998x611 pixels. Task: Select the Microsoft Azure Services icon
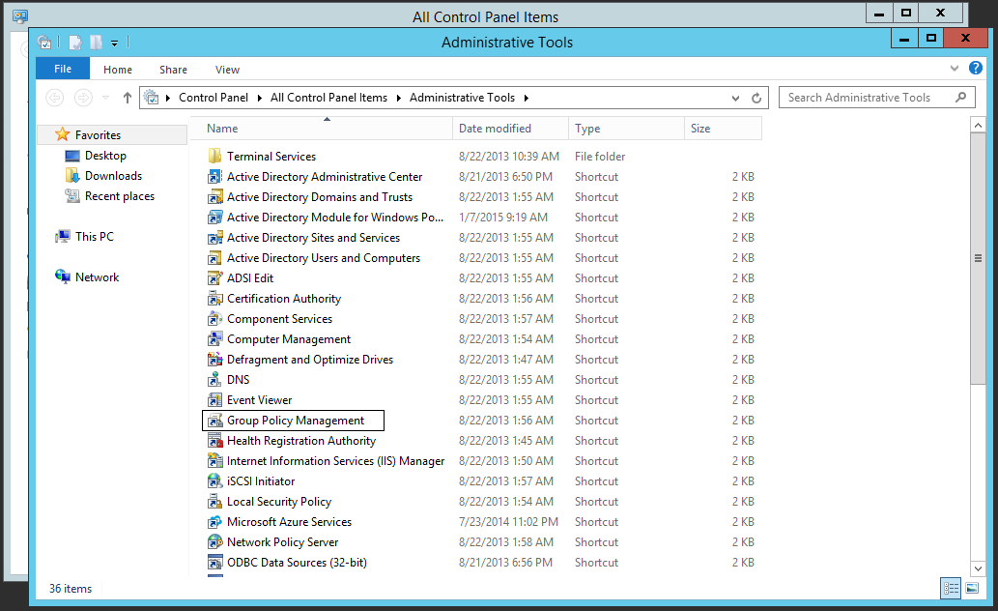(215, 522)
